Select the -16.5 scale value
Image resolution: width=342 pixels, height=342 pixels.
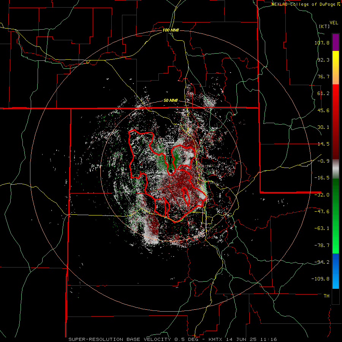(x=322, y=178)
